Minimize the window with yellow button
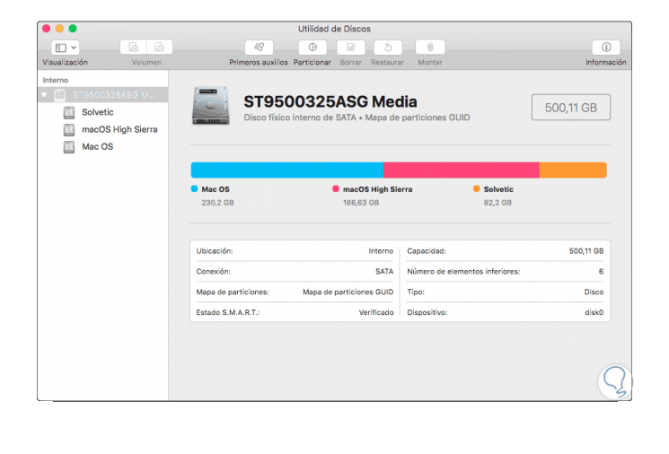669x454 pixels. tap(60, 29)
